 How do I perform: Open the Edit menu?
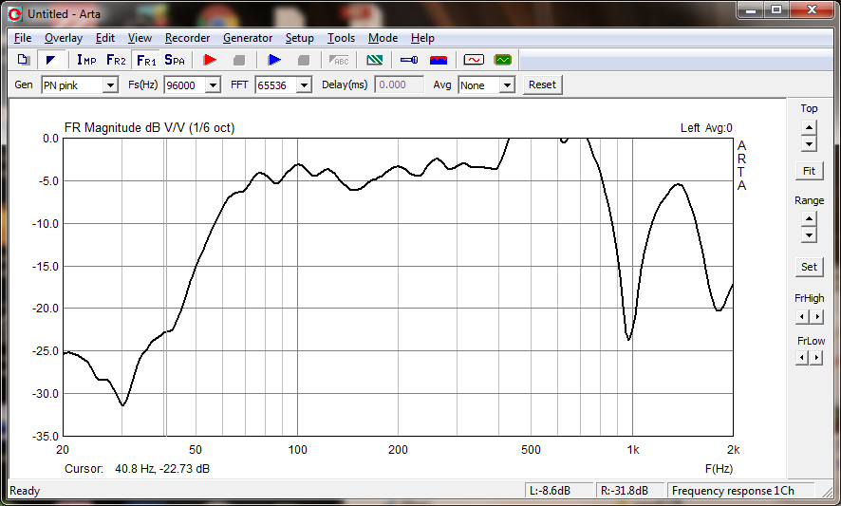(105, 38)
